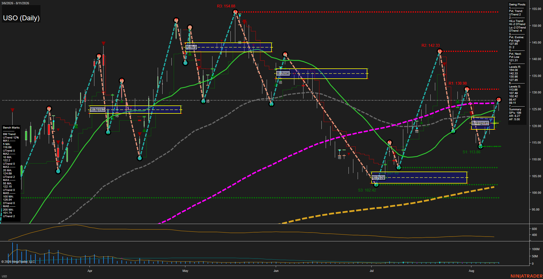The image size is (543, 279).
Task: Click the NINJATRADER logo
Action: pyautogui.click(x=526, y=276)
